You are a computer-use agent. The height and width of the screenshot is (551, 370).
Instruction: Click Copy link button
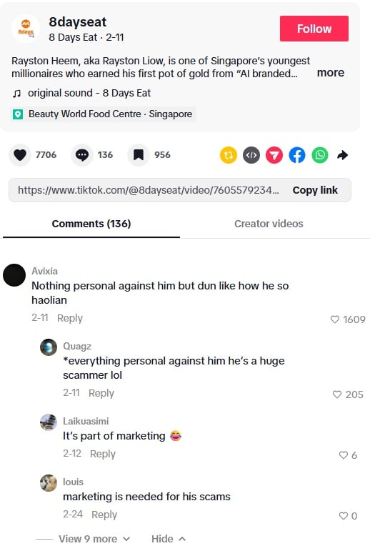(x=315, y=190)
